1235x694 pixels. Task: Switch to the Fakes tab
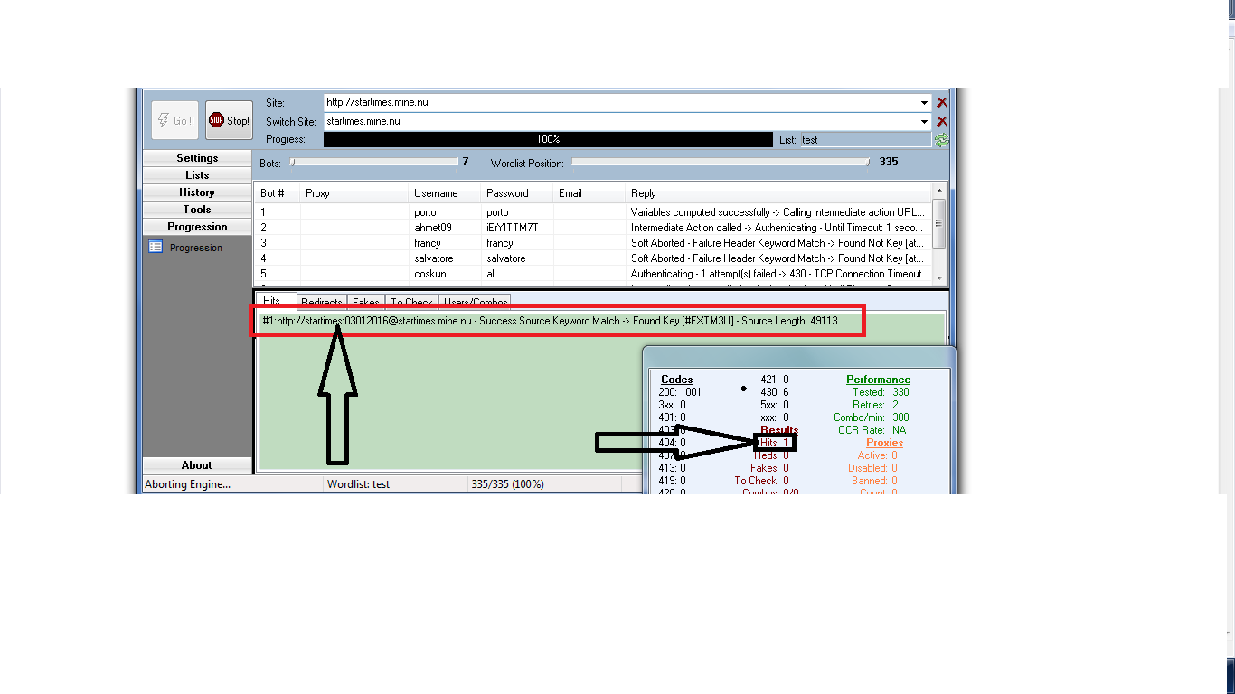click(366, 302)
